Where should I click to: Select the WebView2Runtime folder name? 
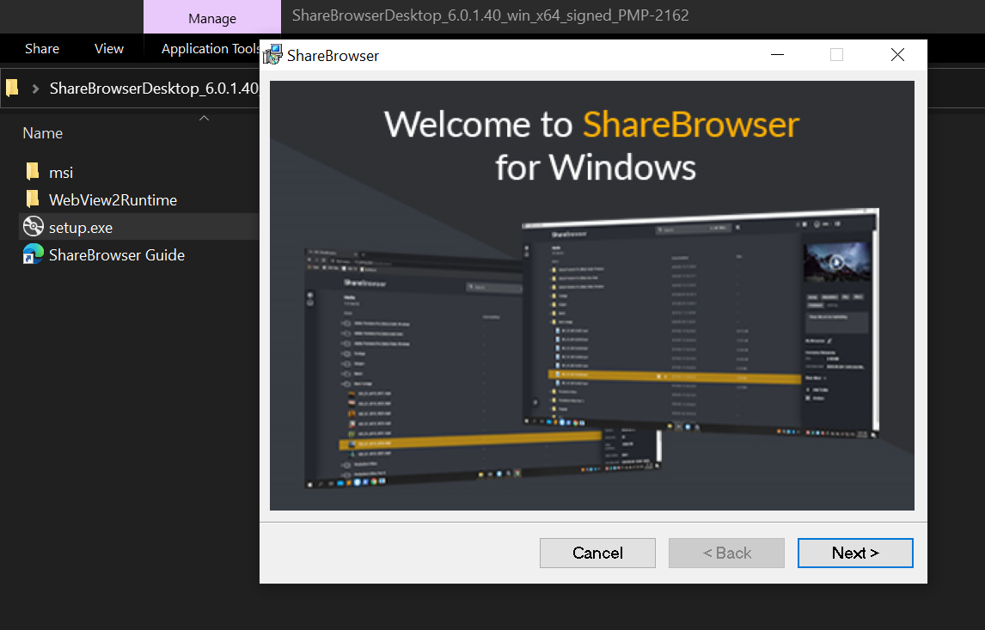click(113, 199)
